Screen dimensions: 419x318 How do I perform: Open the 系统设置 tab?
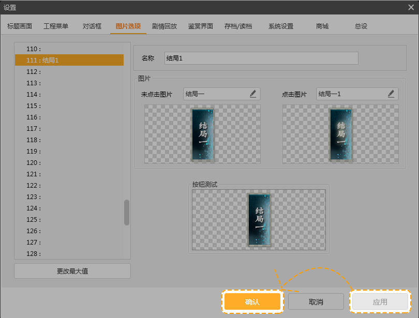[280, 25]
